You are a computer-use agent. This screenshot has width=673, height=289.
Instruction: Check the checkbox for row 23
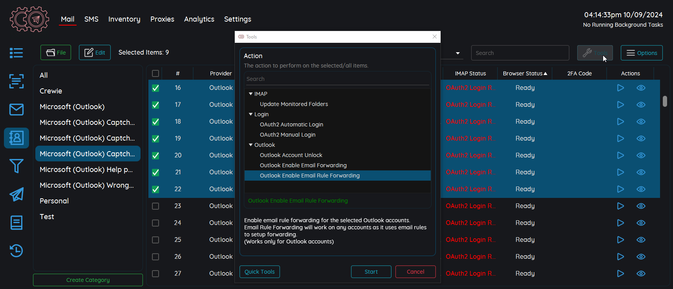tap(155, 206)
